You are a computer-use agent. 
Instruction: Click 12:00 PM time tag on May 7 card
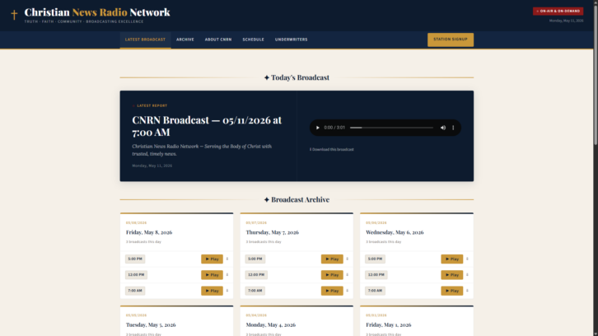(256, 275)
